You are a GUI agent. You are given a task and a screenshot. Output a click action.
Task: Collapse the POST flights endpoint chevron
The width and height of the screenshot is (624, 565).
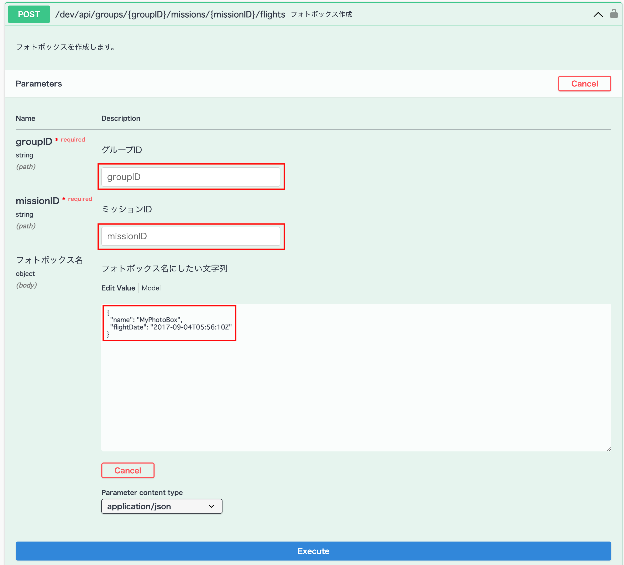(598, 14)
